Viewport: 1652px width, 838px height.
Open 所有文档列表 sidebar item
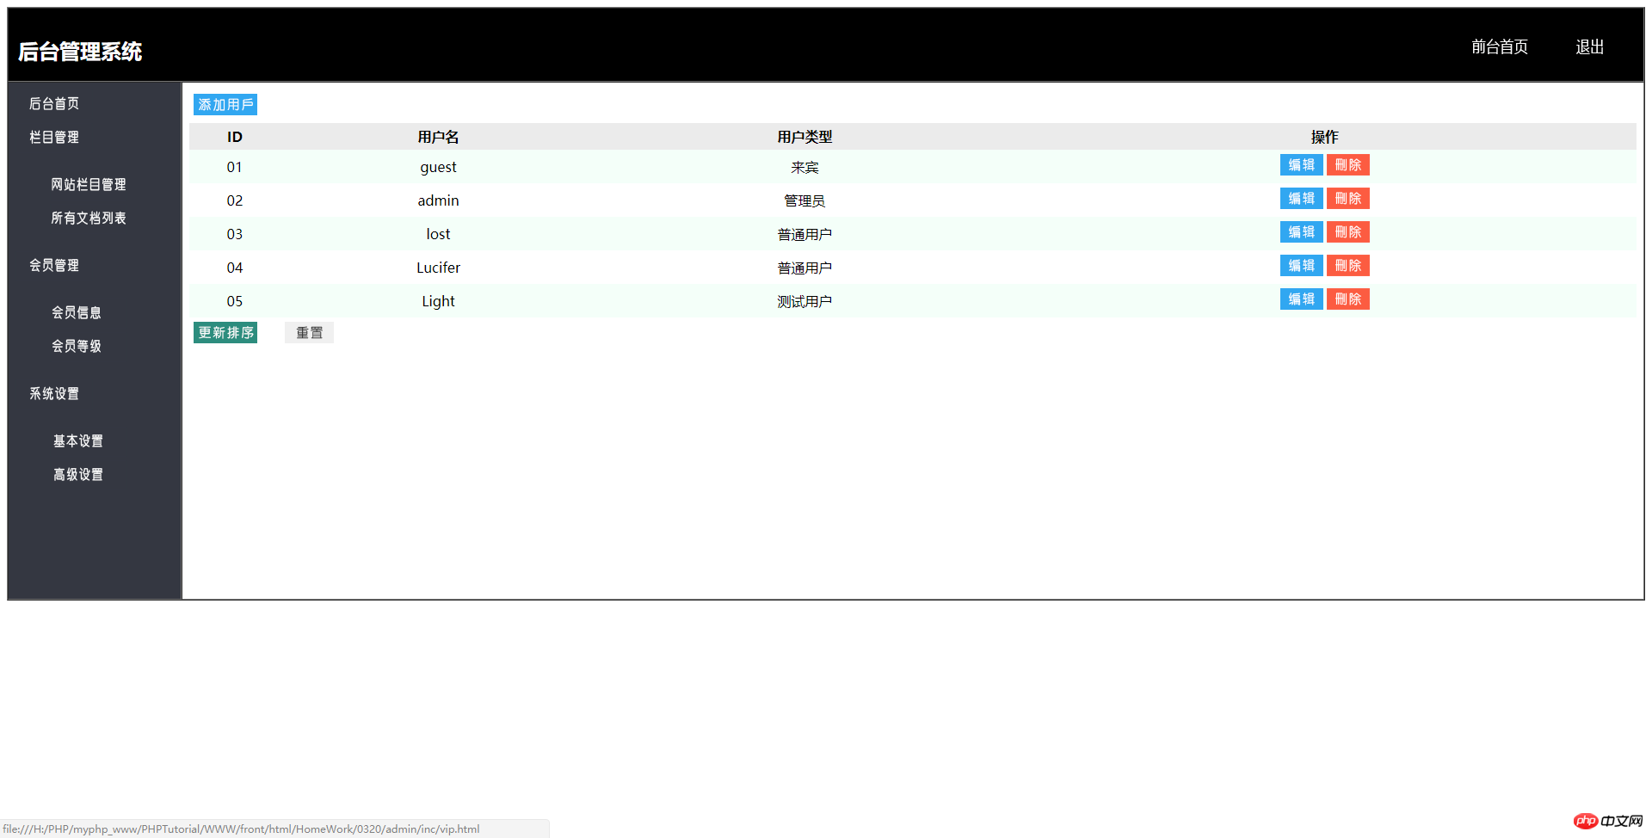pyautogui.click(x=88, y=219)
